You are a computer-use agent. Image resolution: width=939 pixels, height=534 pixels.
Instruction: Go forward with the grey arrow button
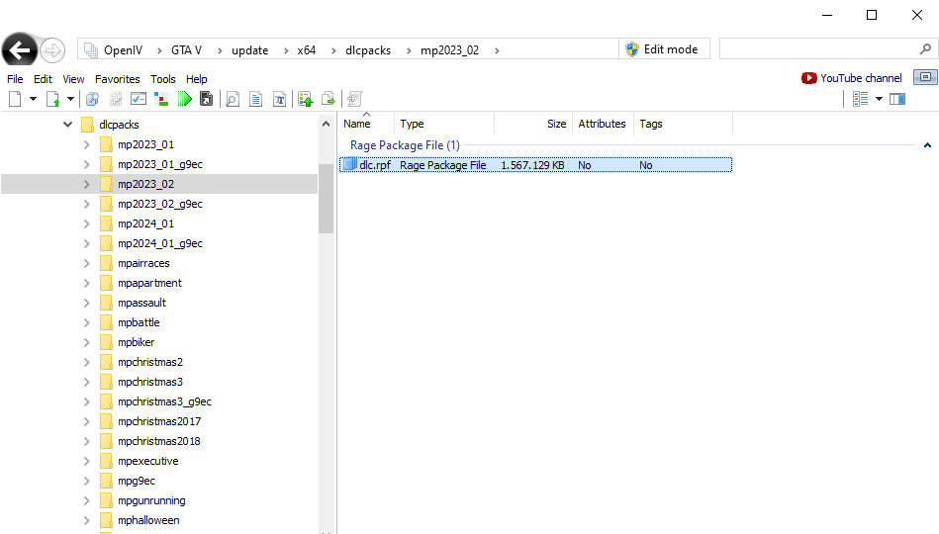(52, 50)
